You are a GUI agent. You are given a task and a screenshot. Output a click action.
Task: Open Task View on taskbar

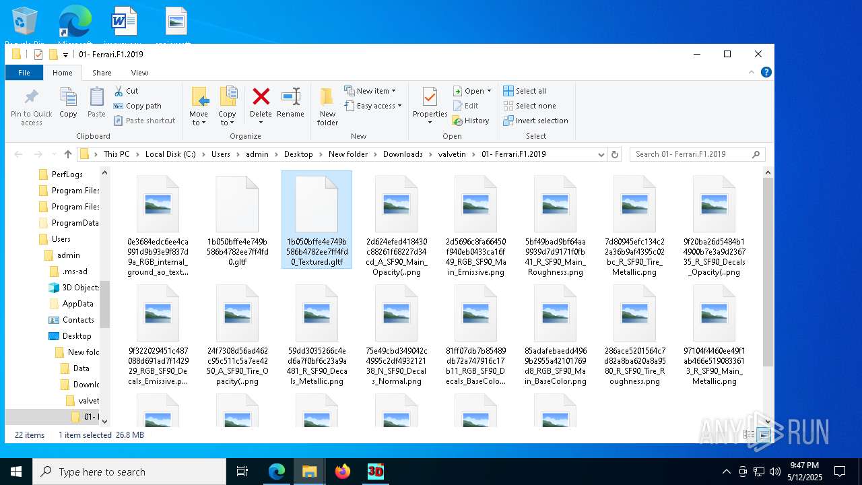click(x=242, y=472)
